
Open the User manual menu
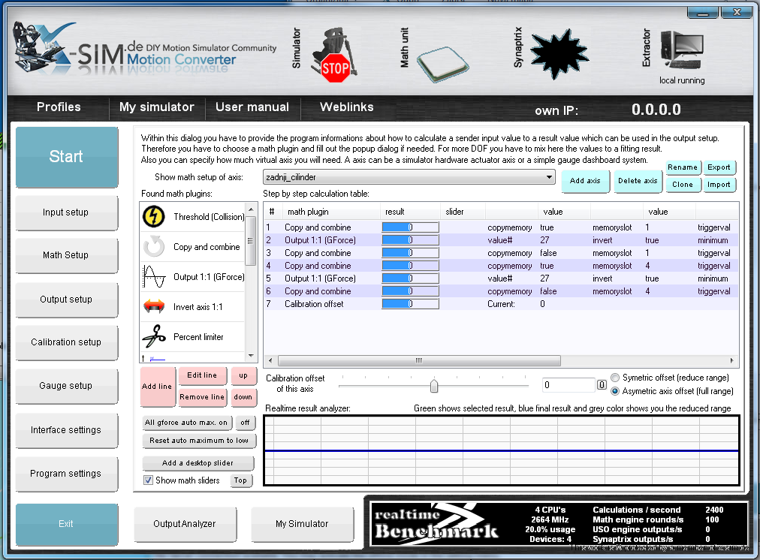pyautogui.click(x=252, y=107)
